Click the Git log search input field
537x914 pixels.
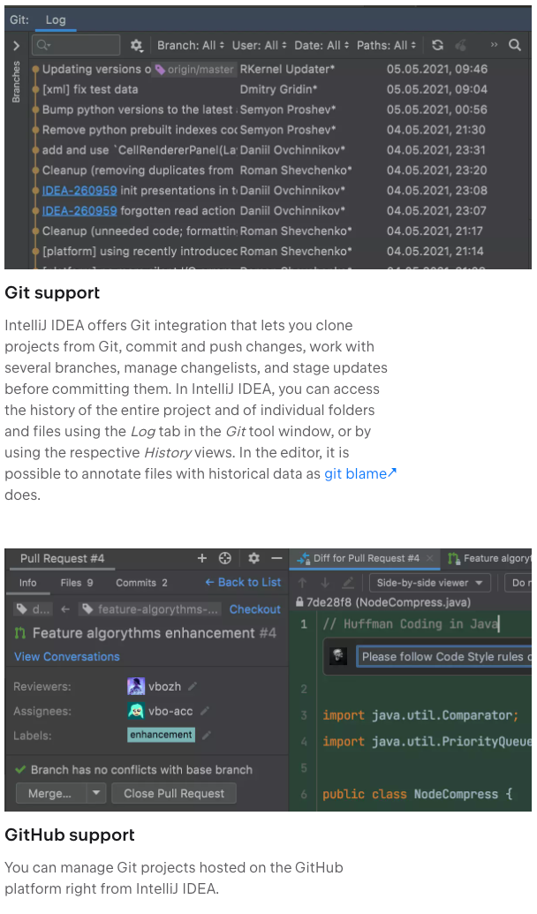point(75,45)
